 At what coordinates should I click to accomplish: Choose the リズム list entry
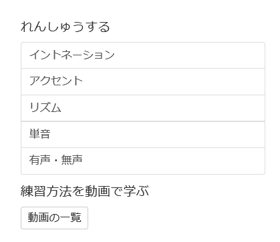tap(143, 108)
